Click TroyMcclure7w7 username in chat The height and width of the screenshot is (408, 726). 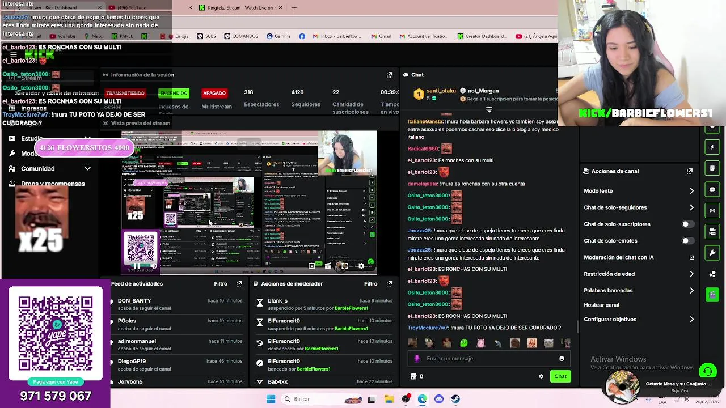(x=428, y=328)
